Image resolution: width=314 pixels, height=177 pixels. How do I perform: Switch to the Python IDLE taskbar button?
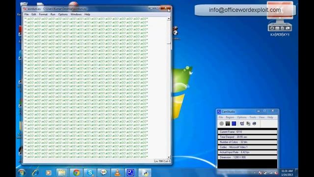tap(145, 173)
